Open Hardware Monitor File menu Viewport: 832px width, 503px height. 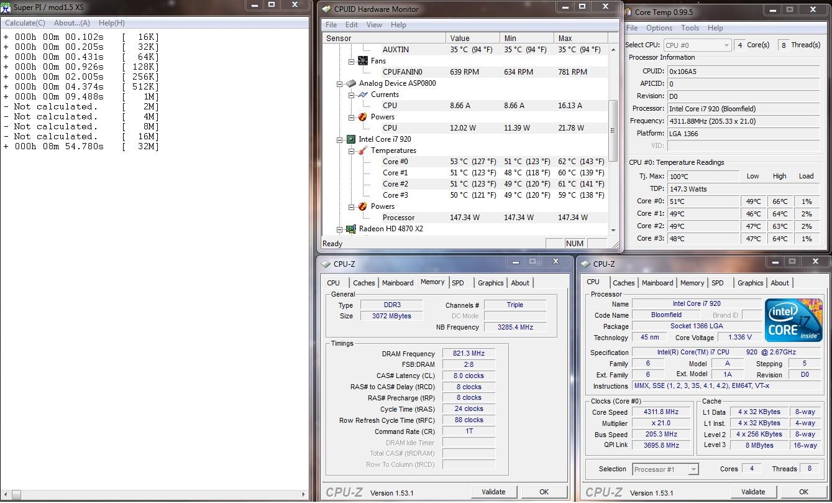click(x=331, y=25)
